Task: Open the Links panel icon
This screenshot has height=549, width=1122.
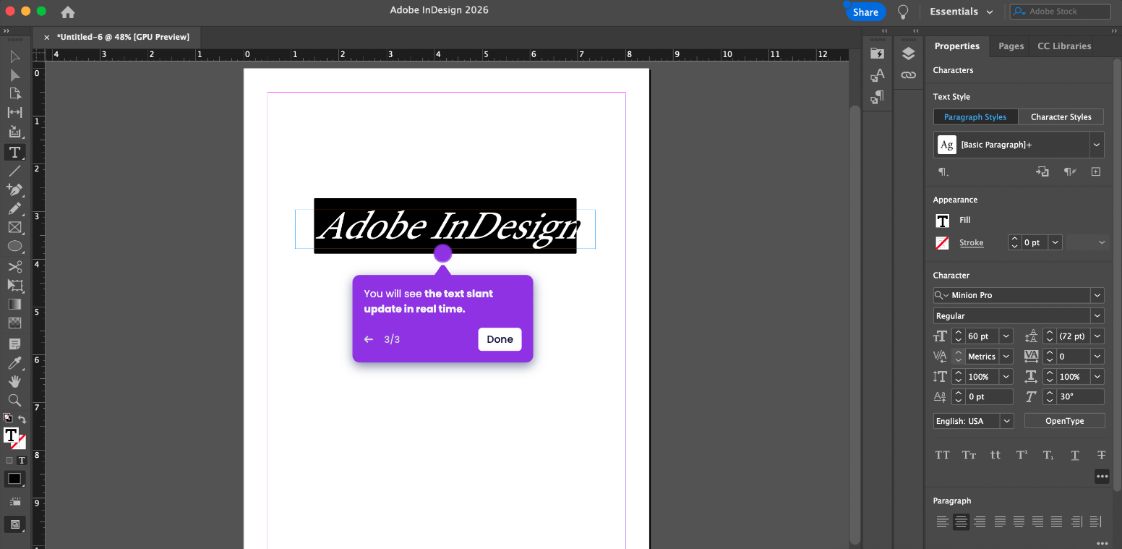Action: click(909, 75)
